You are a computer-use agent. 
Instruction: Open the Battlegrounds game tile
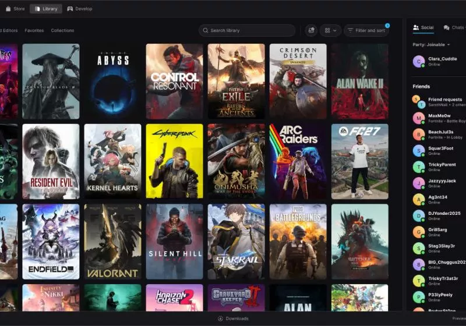298,242
